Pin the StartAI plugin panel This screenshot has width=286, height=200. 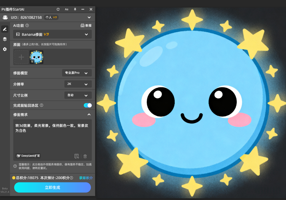coord(75,9)
